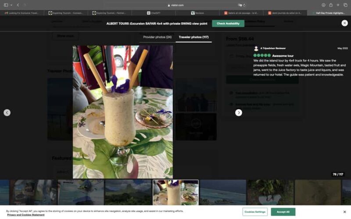Viewport: 351px width, 219px height.
Task: Open the ChatGPT browser tab
Action: (x=155, y=13)
